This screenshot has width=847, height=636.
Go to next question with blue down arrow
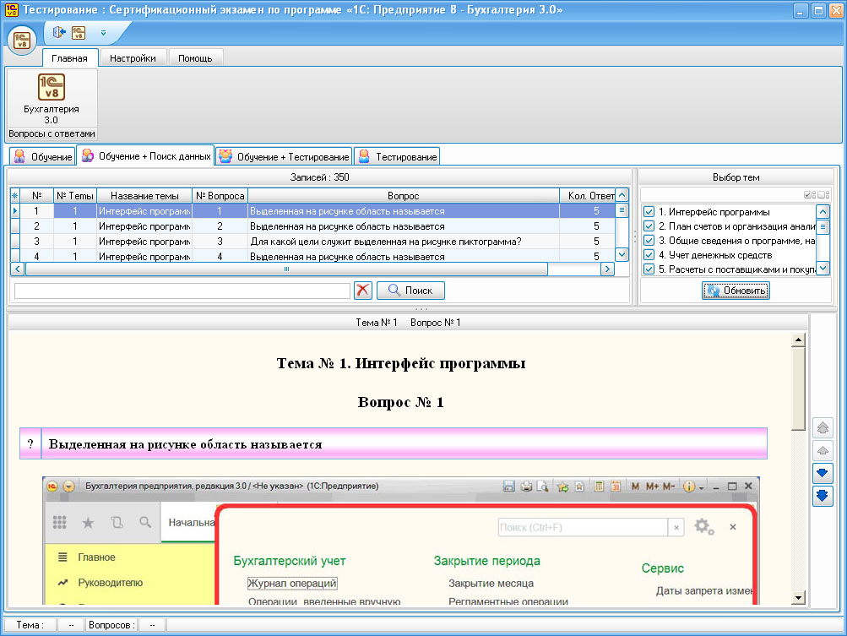tap(823, 473)
